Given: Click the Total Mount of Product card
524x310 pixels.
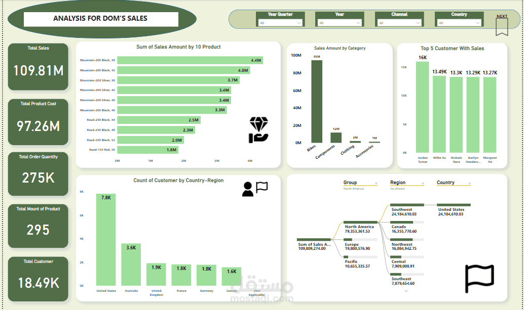Looking at the screenshot, I should tap(38, 226).
